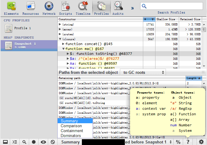Select Snapshot 1 heap snapshot
Viewport: 207px width, 145px height.
[x=29, y=46]
